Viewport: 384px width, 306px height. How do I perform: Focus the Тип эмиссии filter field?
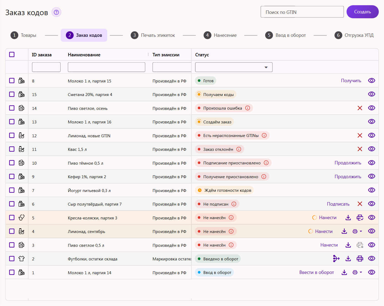pyautogui.click(x=172, y=67)
